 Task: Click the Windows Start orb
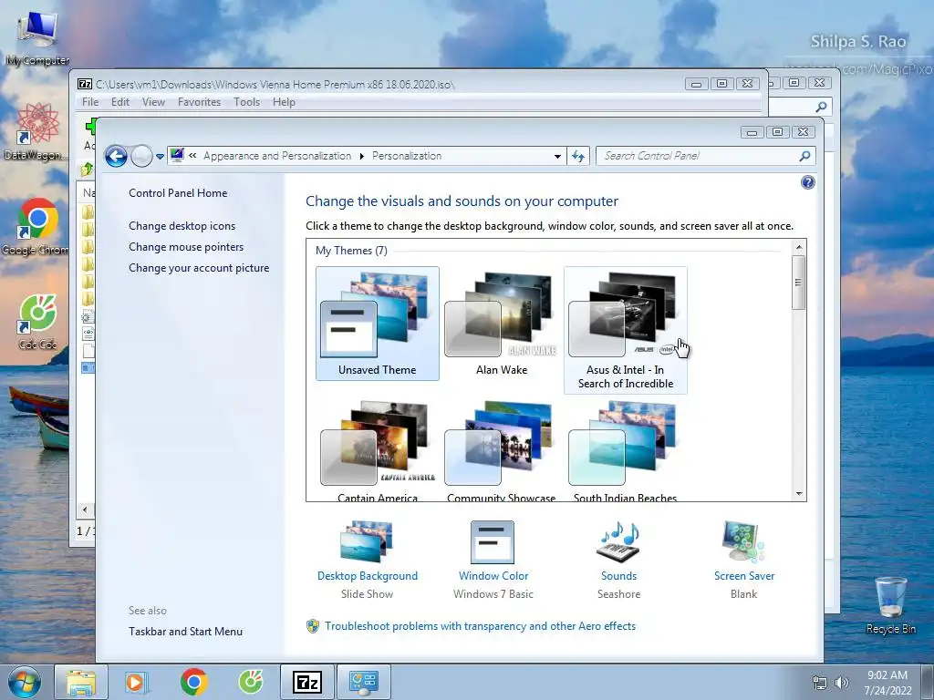tap(25, 682)
